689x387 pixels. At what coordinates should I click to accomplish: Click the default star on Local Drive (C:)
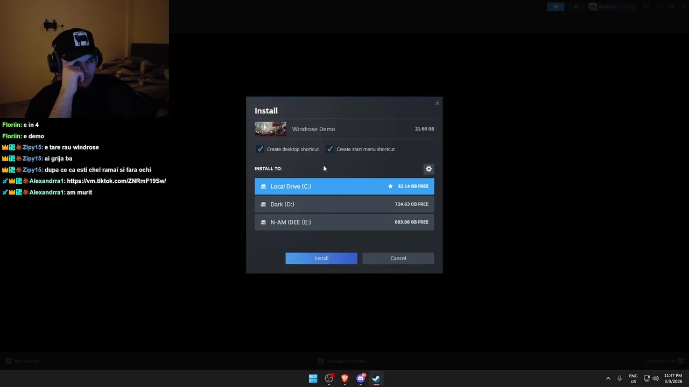coord(390,186)
